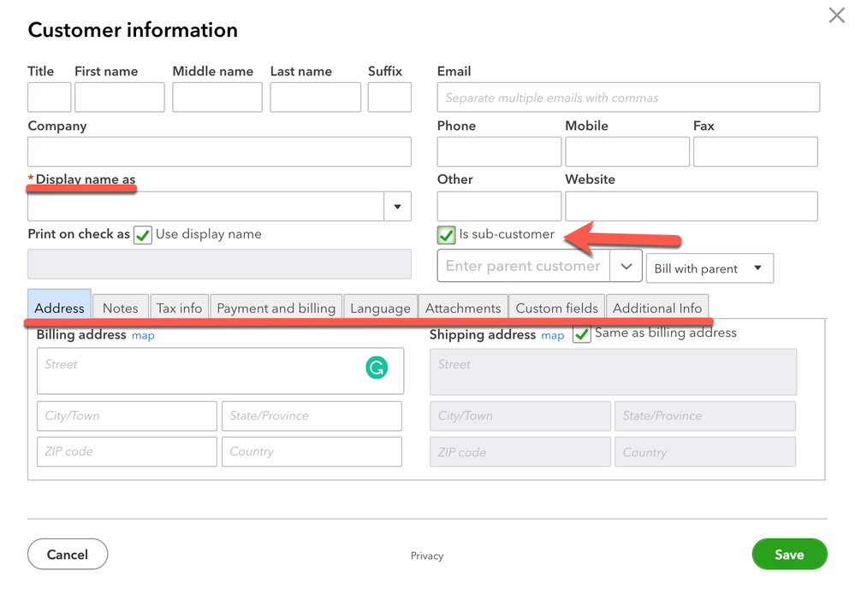
Task: Click the Middle name field
Action: pos(217,97)
